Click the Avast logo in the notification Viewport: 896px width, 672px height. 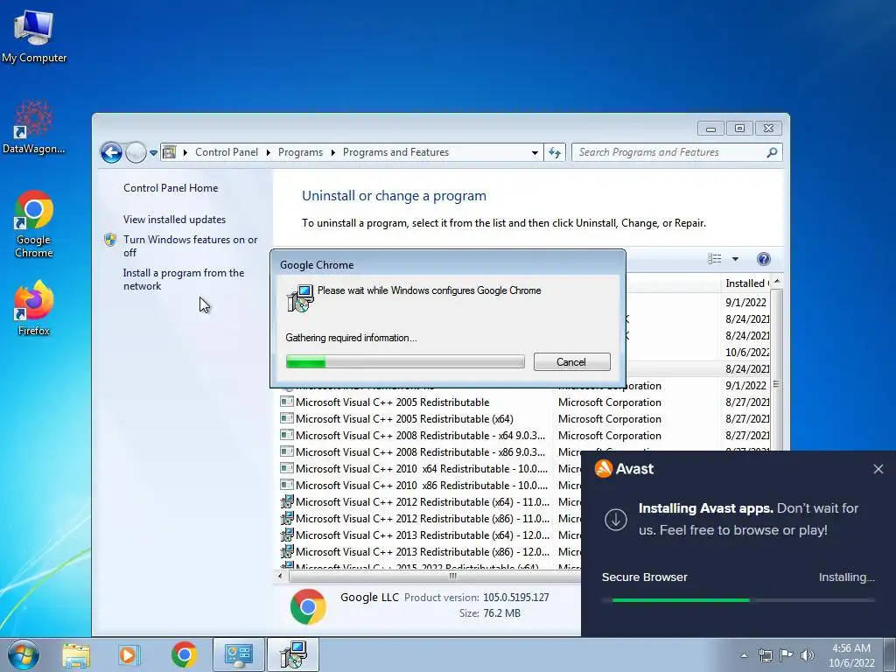pos(604,469)
